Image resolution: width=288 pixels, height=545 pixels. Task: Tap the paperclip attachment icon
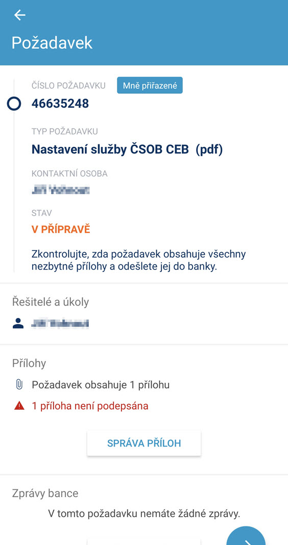[19, 385]
